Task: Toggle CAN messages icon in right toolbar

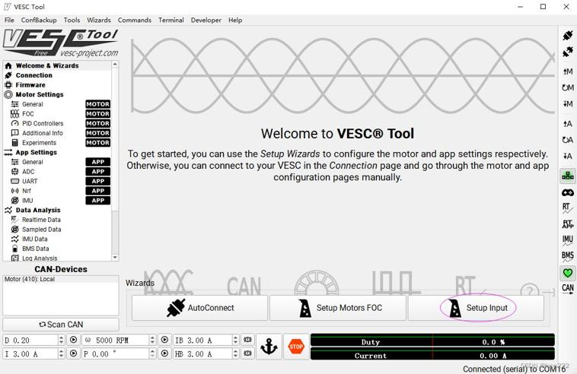Action: (x=567, y=288)
